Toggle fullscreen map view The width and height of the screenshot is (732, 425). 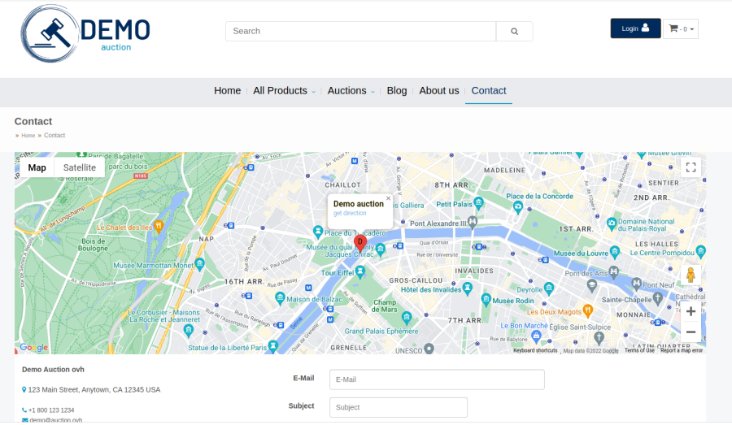tap(691, 167)
